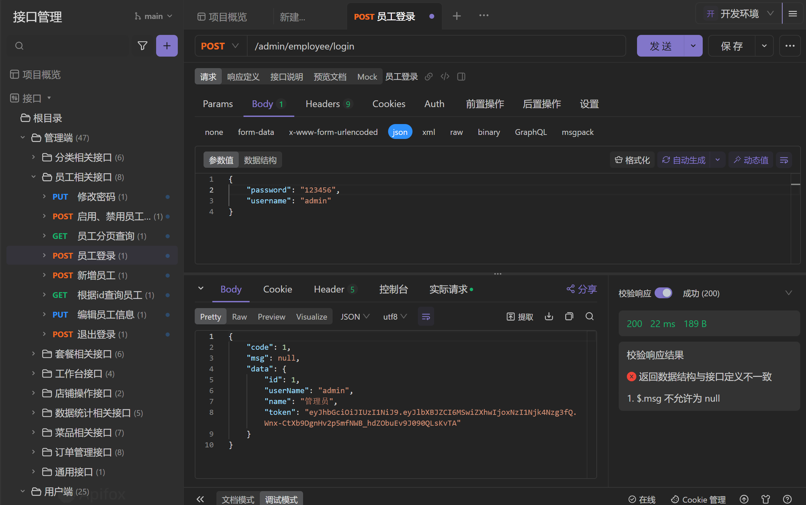Viewport: 806px width, 505px height.
Task: Click the copy link icon next to 员工登录
Action: [429, 77]
